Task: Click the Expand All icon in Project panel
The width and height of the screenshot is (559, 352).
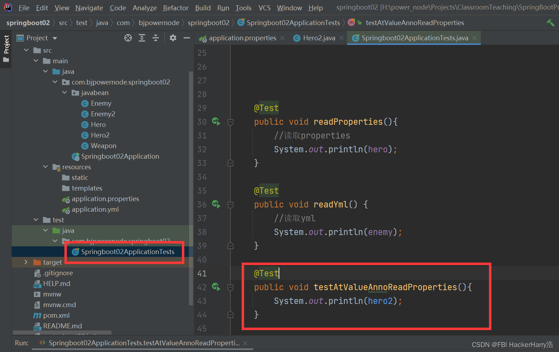Action: click(142, 38)
